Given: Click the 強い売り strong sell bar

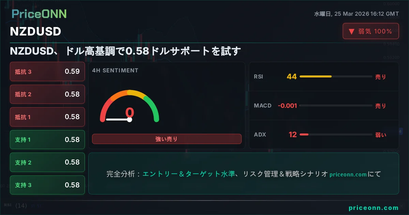Looking at the screenshot, I should (167, 139).
